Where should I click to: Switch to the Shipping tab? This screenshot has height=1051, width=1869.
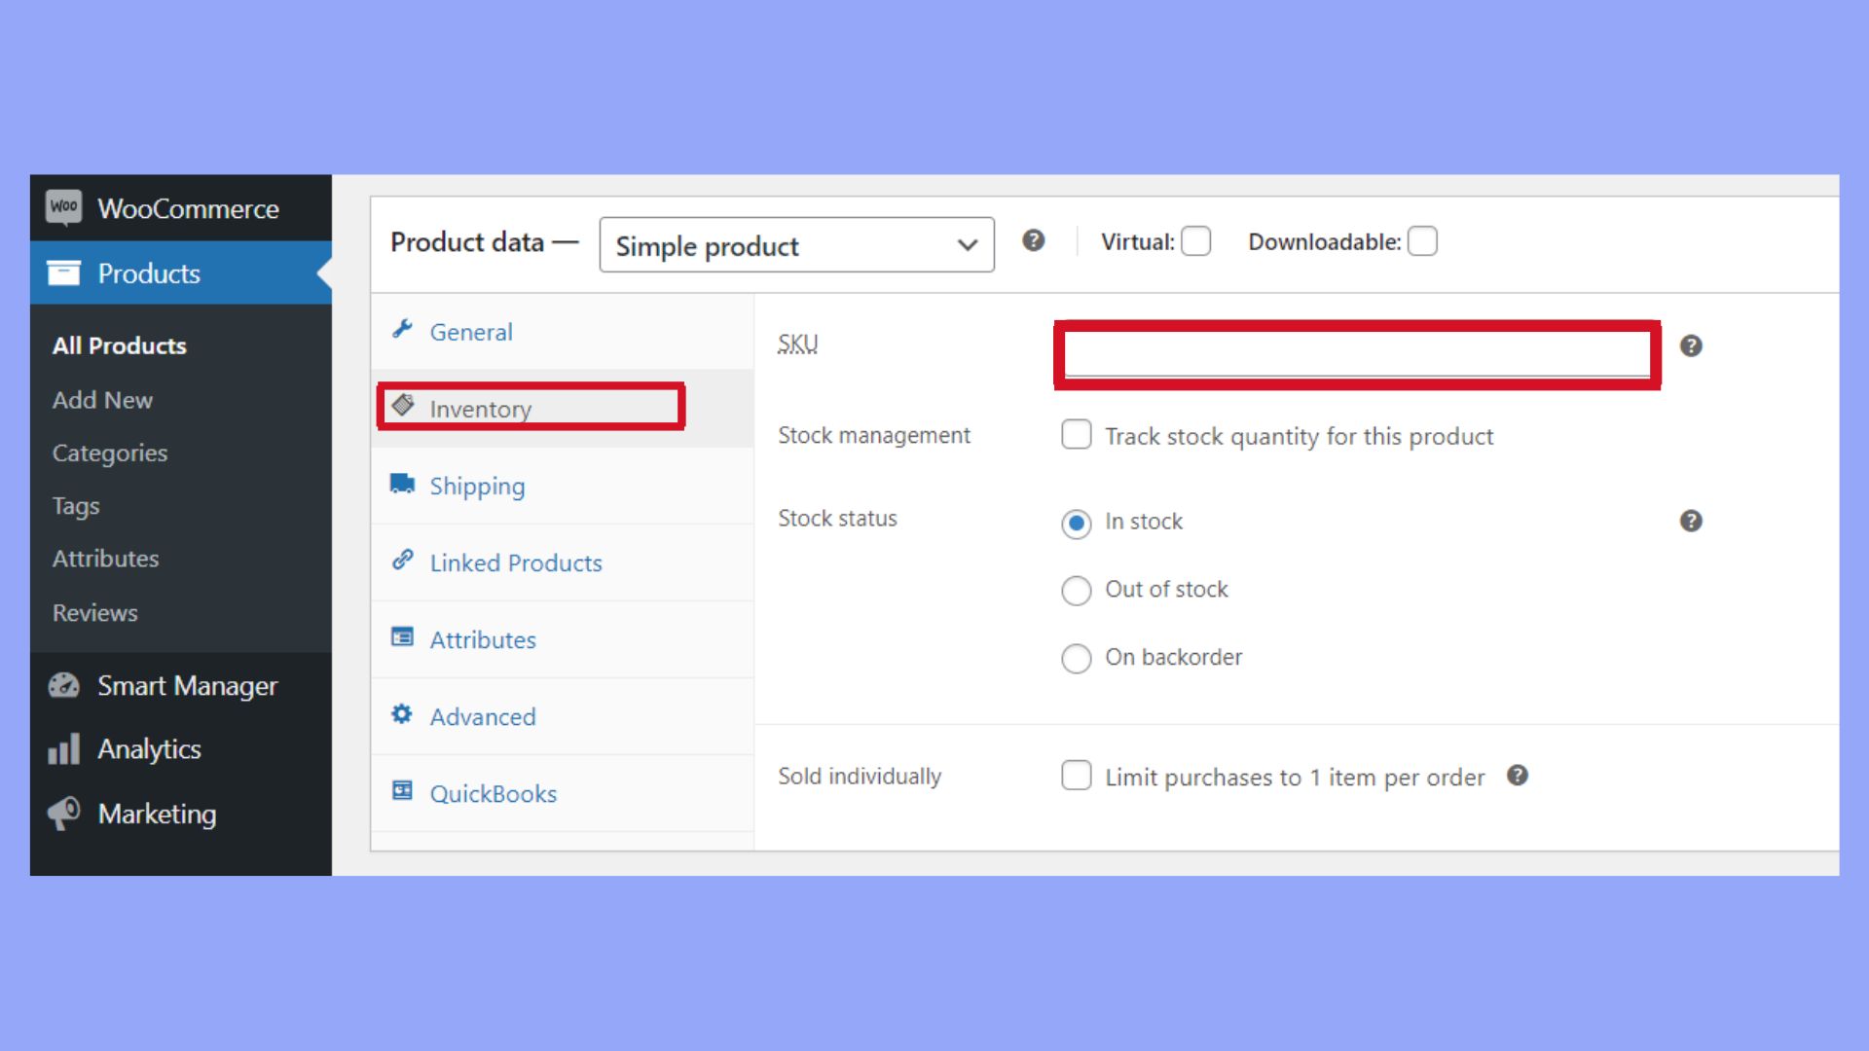(x=477, y=486)
